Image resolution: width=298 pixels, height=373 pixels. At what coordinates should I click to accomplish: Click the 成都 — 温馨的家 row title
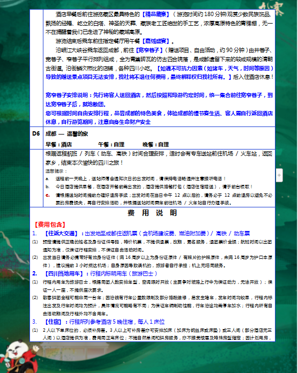click(x=66, y=133)
